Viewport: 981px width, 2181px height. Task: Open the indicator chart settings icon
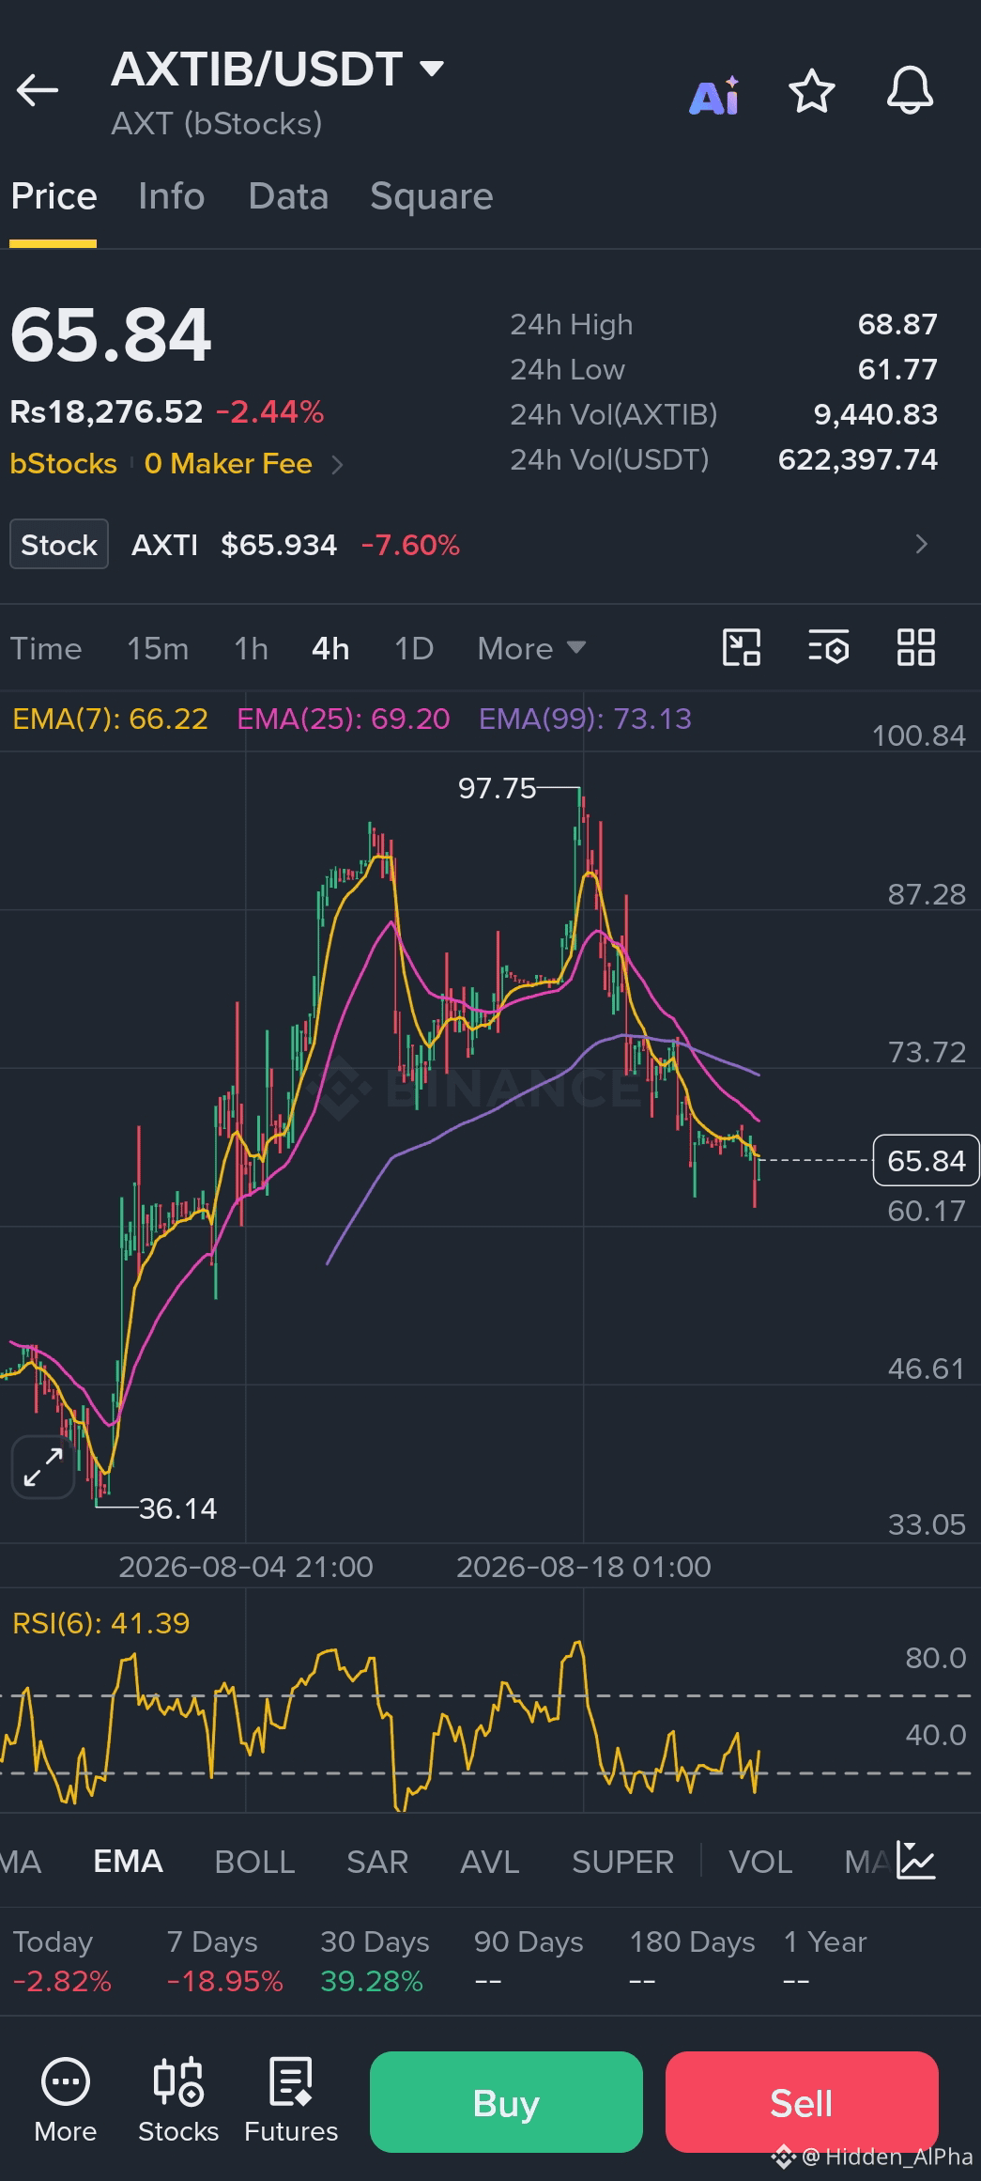pyautogui.click(x=915, y=1861)
